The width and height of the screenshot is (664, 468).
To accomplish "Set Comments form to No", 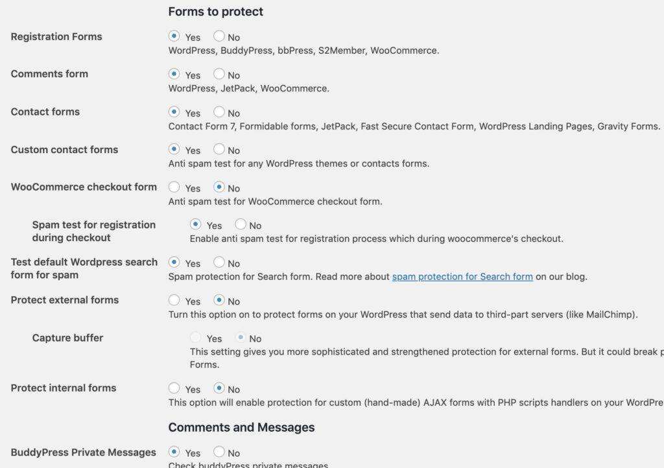I will pyautogui.click(x=219, y=75).
